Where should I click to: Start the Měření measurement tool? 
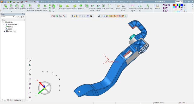point(157,7)
